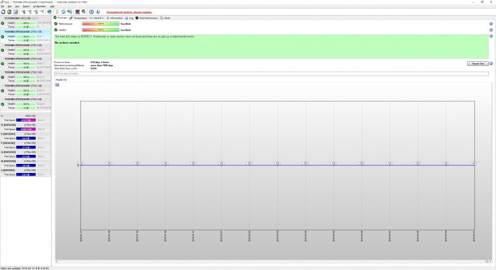496x270 pixels.
Task: Select the C: volume row
Action: 25,118
